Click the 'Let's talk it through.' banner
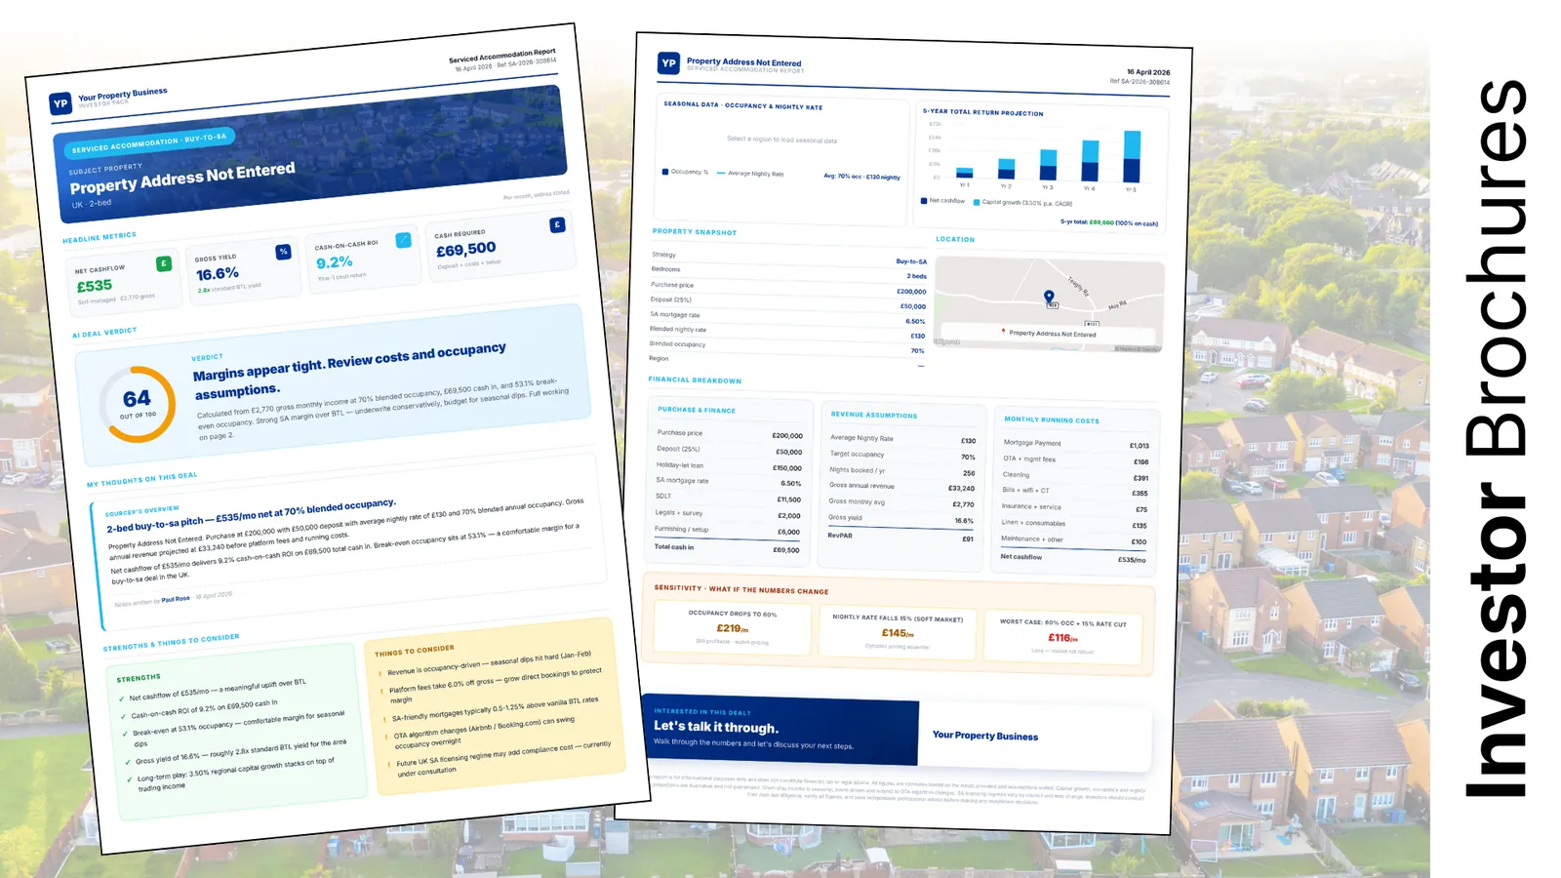Screen dimensions: 1561x878 (780, 732)
